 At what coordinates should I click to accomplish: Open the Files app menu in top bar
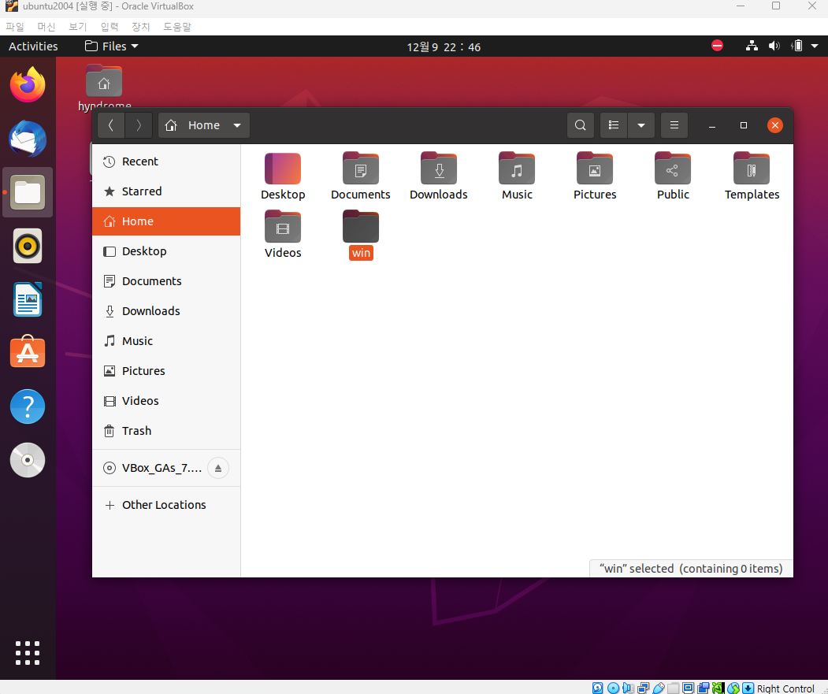(x=112, y=46)
